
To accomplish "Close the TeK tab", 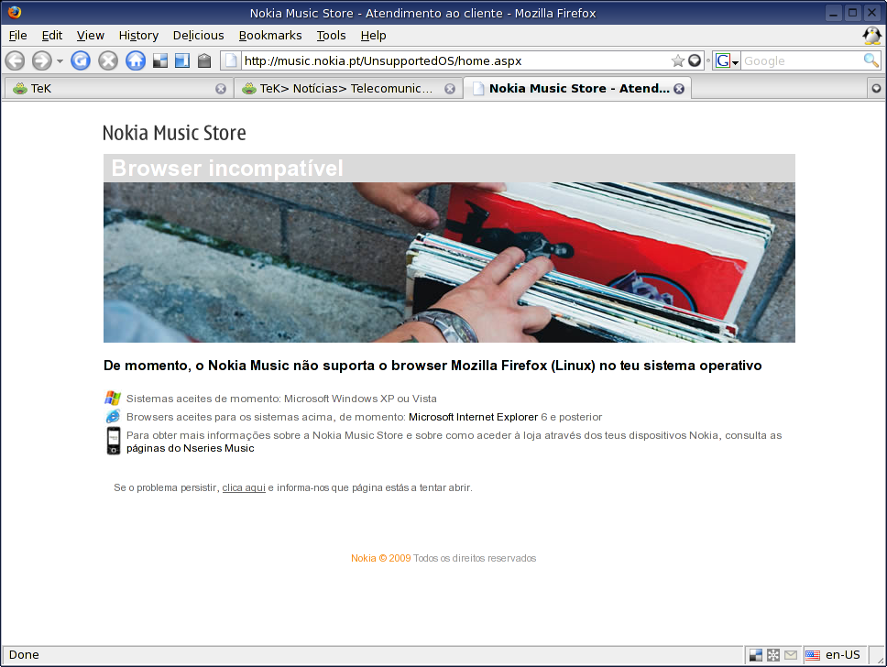I will [221, 89].
